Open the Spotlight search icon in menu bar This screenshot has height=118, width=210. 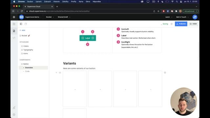coord(177,2)
